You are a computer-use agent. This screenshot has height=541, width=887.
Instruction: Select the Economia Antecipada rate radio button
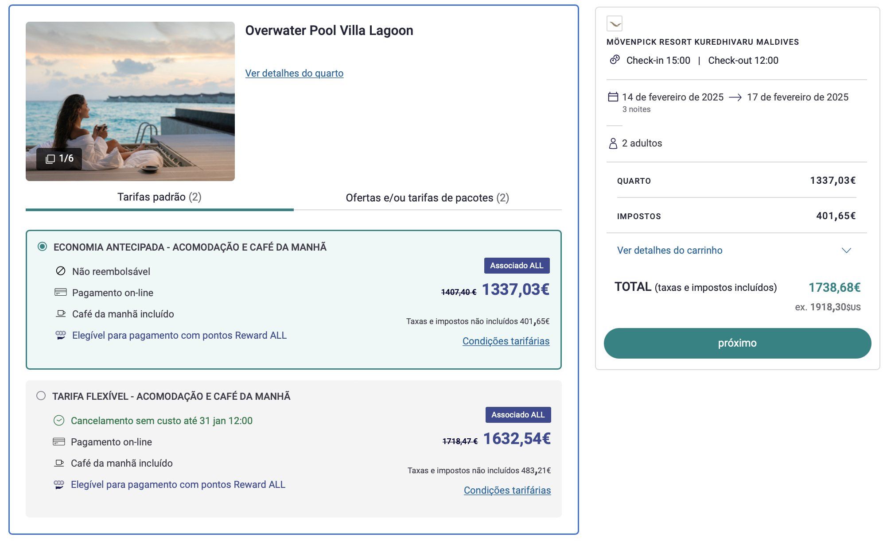click(x=42, y=247)
